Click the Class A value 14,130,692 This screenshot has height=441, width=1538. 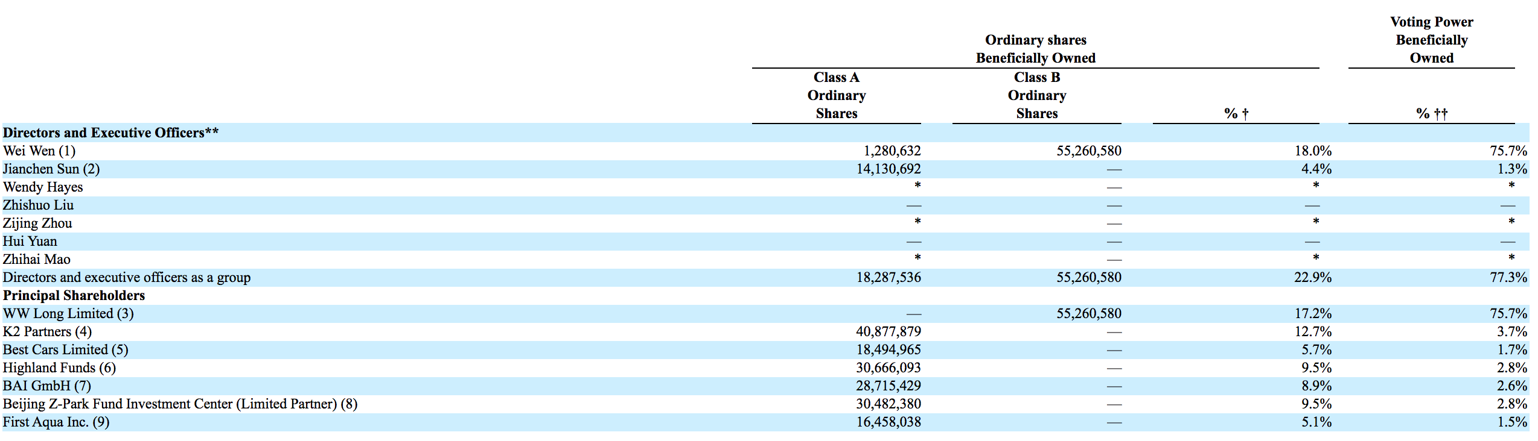pos(889,169)
